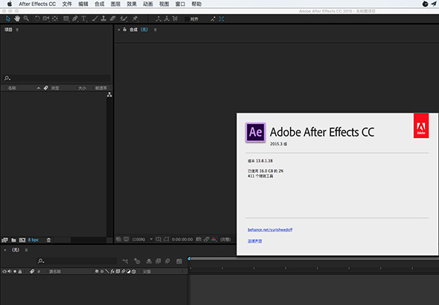Image resolution: width=439 pixels, height=305 pixels.
Task: Toggle the Composition viewer lock icon
Action: pyautogui.click(x=124, y=30)
